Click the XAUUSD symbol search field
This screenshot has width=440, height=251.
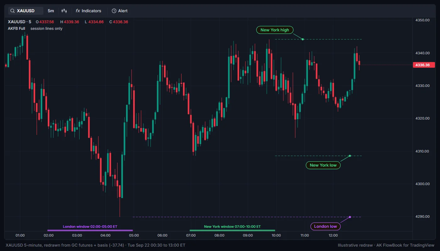pos(26,11)
